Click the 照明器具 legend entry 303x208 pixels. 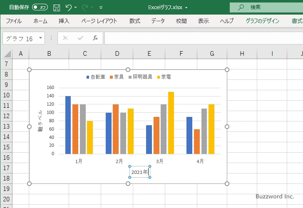(x=140, y=77)
